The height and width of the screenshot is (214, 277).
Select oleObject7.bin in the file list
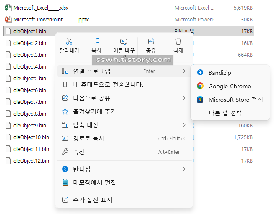pos(30,102)
